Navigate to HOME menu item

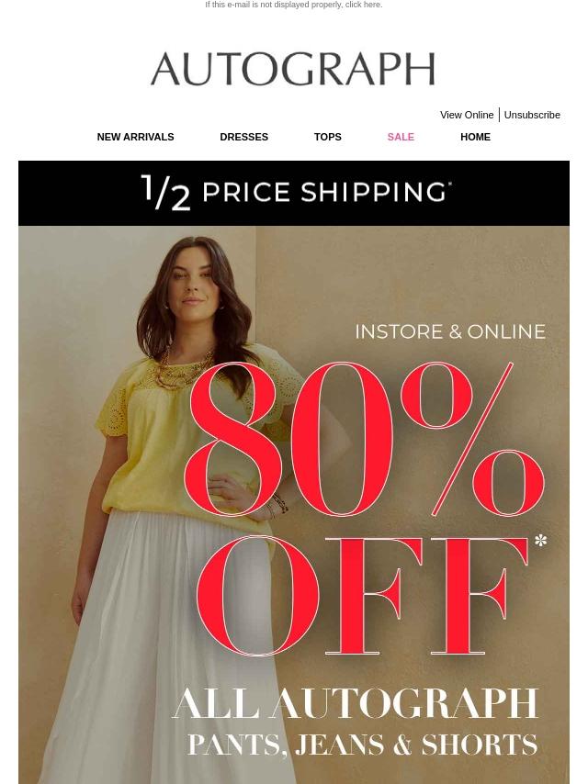[x=475, y=137]
